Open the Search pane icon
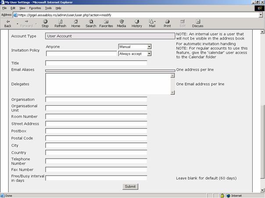Viewport: 265px width, 198px height. [91, 21]
